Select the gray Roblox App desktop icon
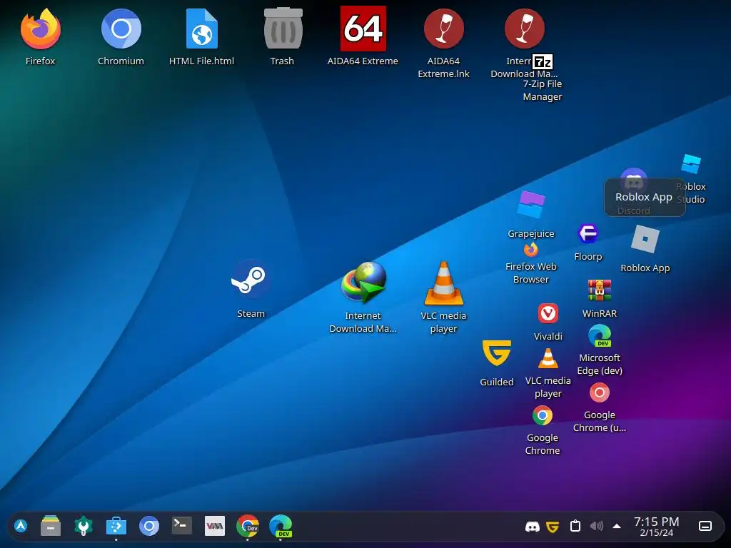 (645, 239)
